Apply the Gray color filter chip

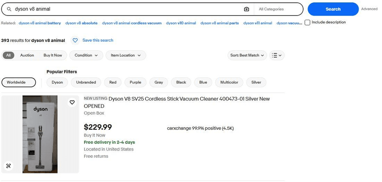159,83
